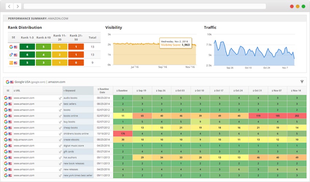Open external link icon for kdp.amazon.com row
This screenshot has height=182, width=310.
coord(60,139)
